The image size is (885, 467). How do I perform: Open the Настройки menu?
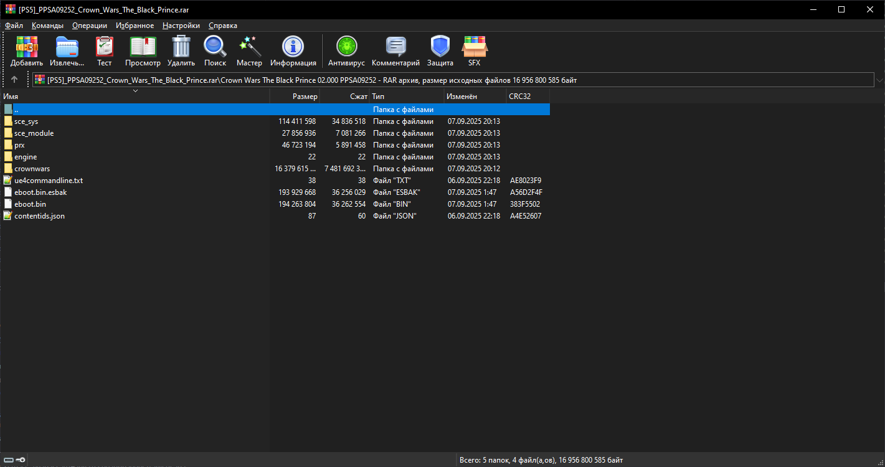(181, 26)
